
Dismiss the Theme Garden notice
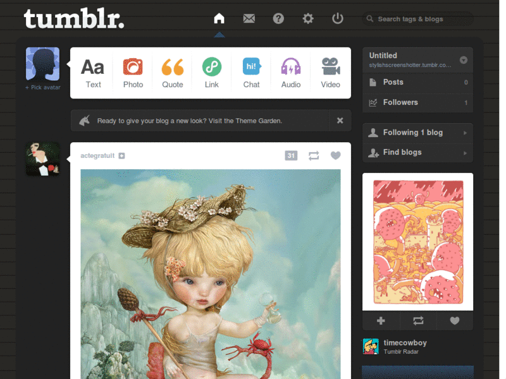(x=340, y=121)
